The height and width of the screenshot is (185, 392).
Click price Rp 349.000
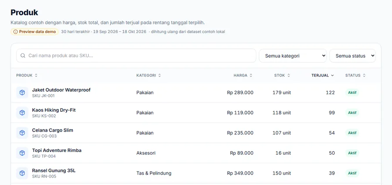[240, 173]
